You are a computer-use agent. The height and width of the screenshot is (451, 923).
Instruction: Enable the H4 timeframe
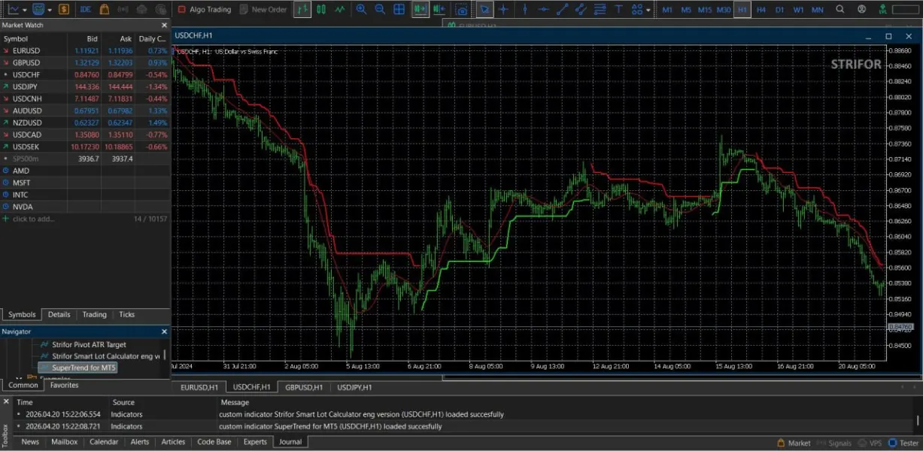pos(761,10)
